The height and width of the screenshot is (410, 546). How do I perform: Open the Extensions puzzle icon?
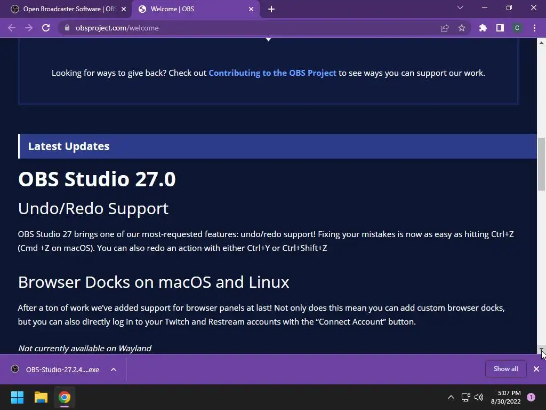click(x=483, y=28)
